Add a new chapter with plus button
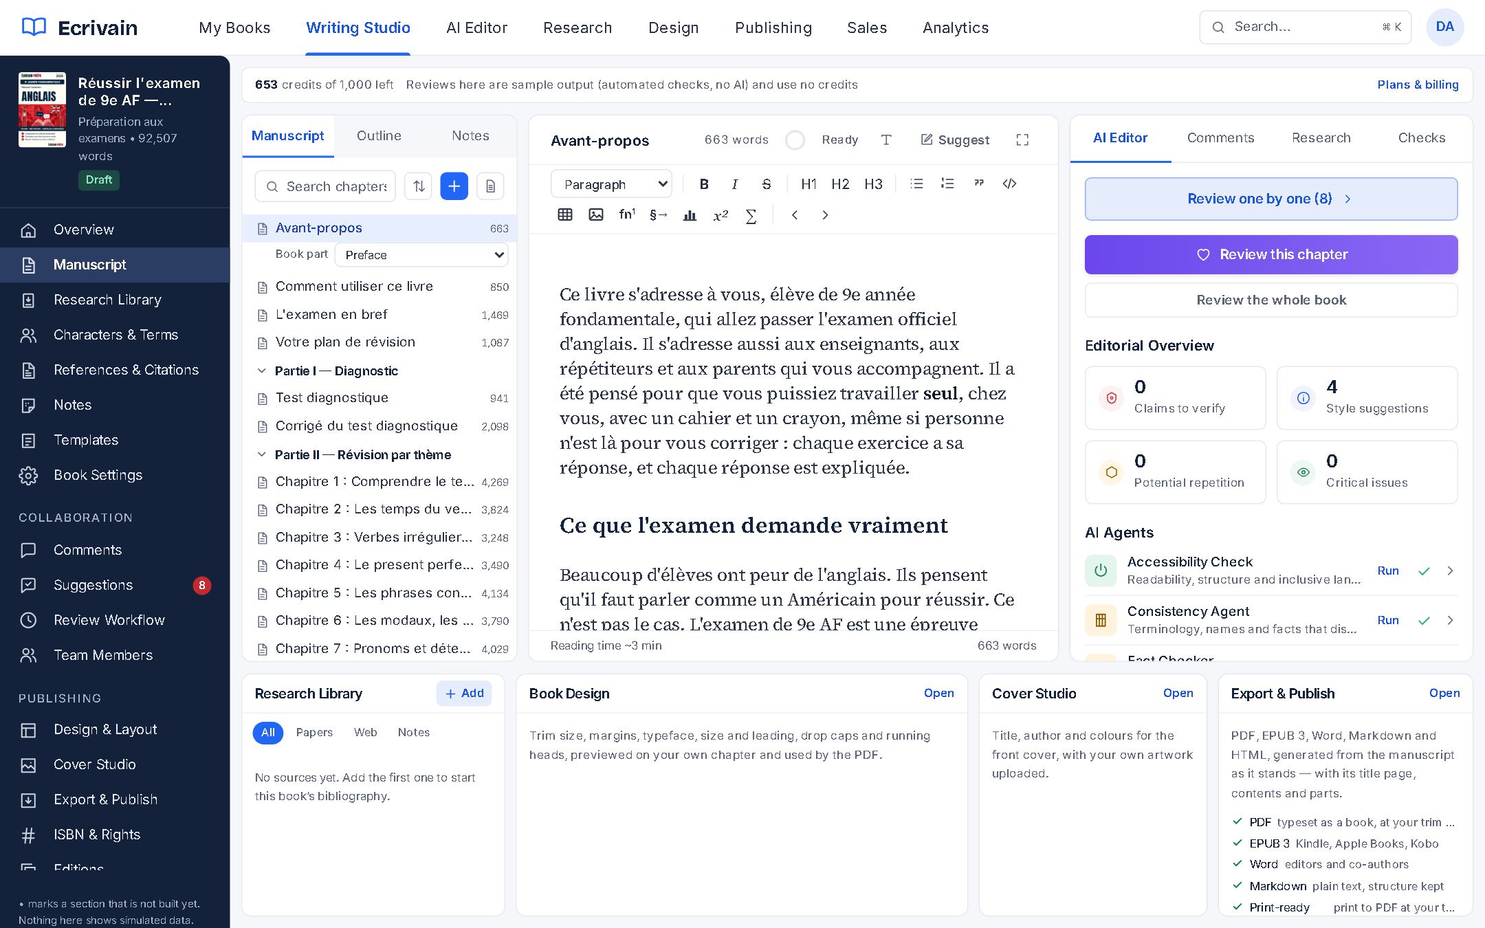The height and width of the screenshot is (928, 1485). click(x=454, y=186)
